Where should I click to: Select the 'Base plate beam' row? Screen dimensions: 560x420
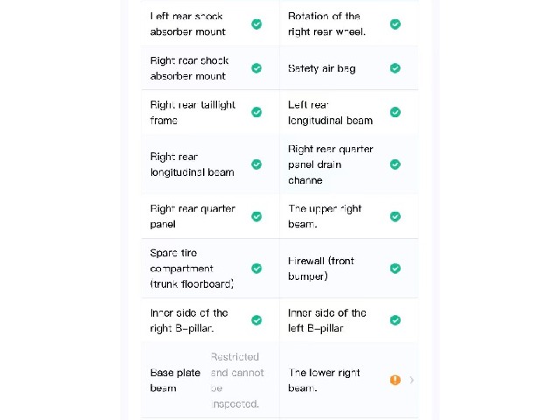210,380
